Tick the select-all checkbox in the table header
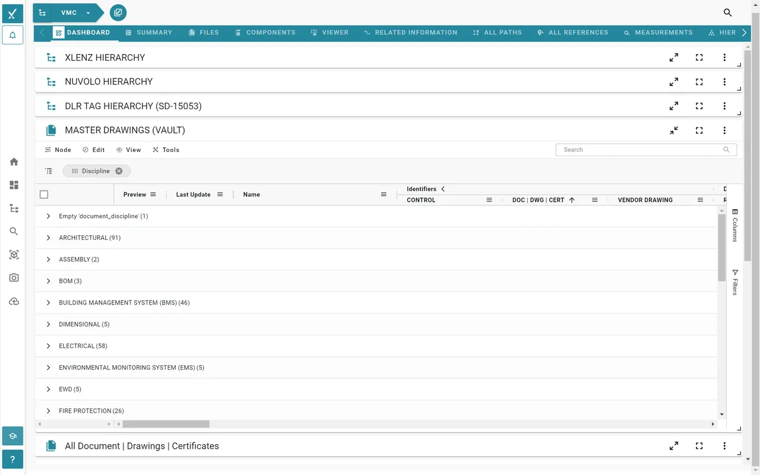Image resolution: width=760 pixels, height=475 pixels. (x=44, y=194)
